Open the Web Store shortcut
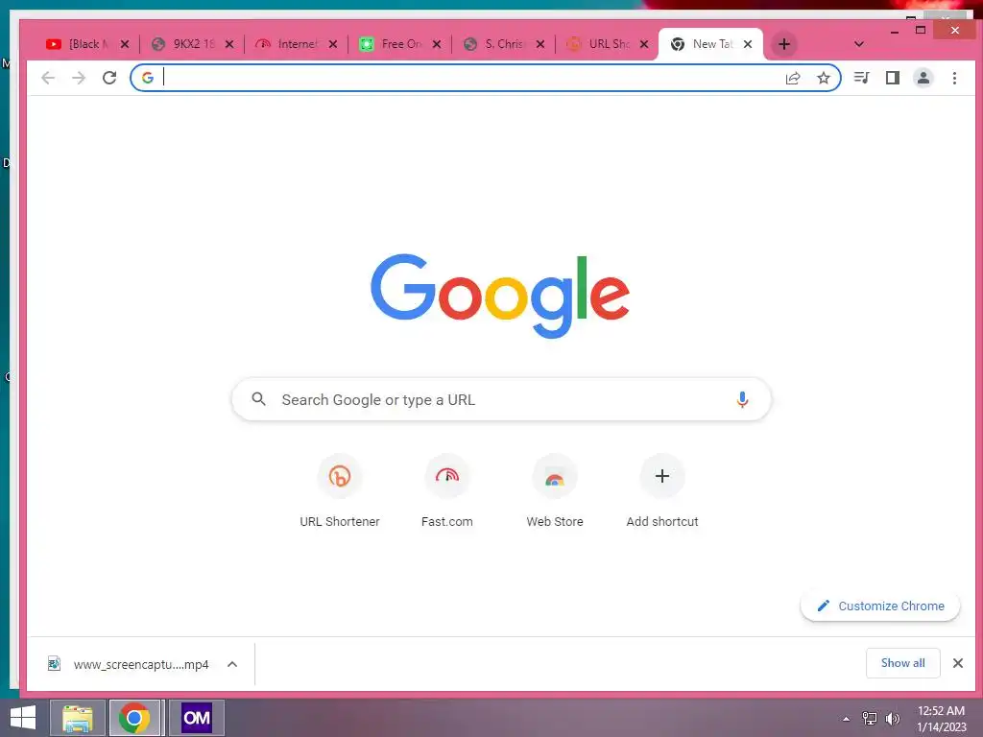This screenshot has height=737, width=983. click(555, 491)
